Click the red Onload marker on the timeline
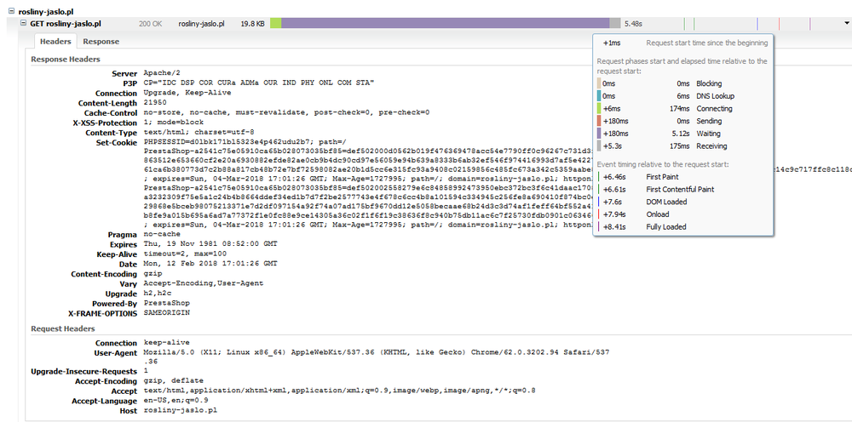852x422 pixels. 779,23
